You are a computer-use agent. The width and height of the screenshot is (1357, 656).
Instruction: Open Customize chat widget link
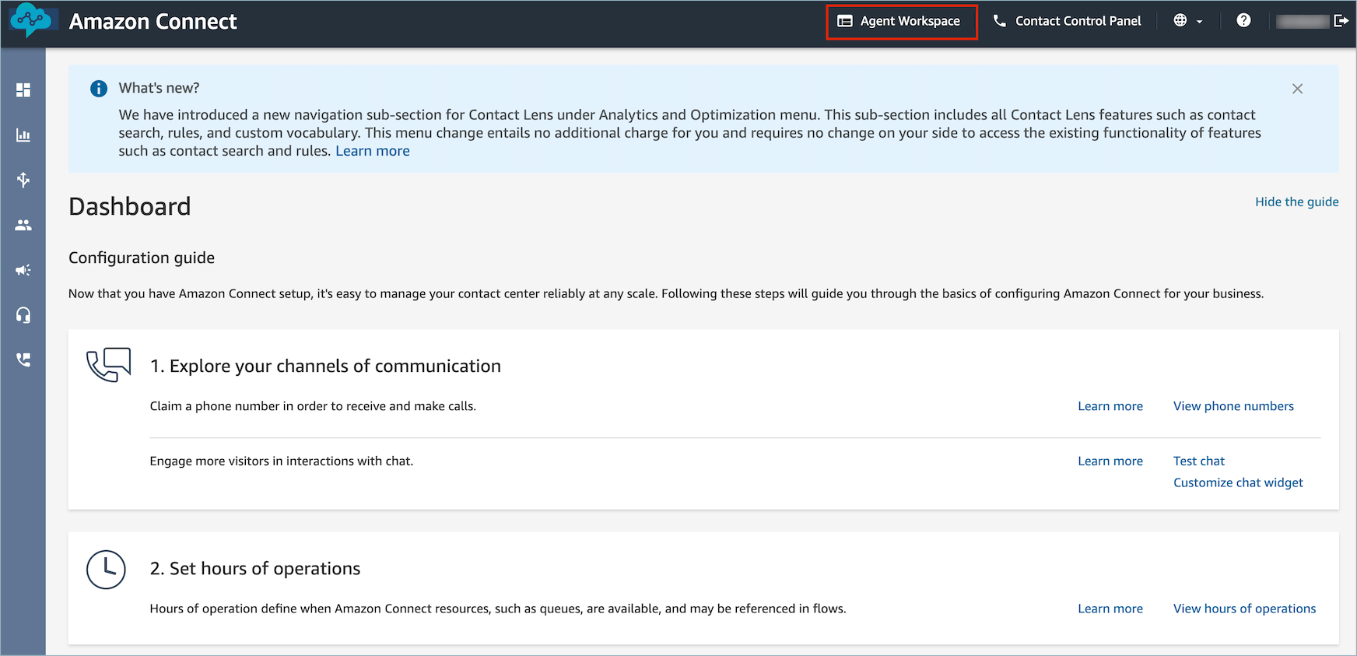(x=1237, y=482)
